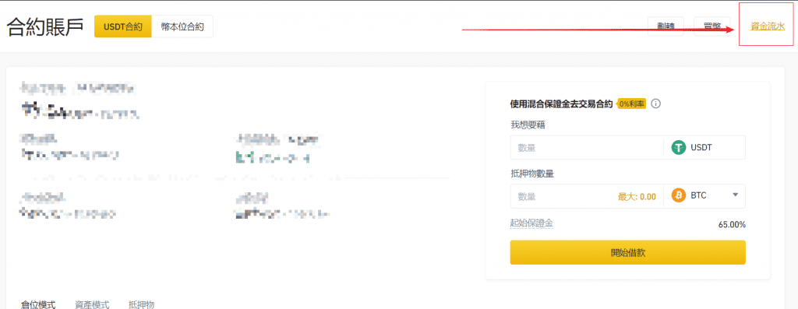Click the 最大: 0.00 max link
This screenshot has width=798, height=309.
coord(637,197)
